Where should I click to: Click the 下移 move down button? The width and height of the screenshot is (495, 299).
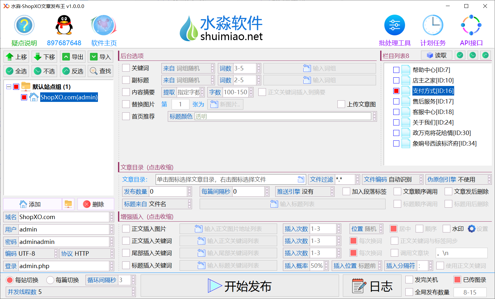(44, 57)
